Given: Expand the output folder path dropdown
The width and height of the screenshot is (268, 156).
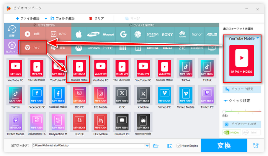Looking at the screenshot, I should [x=147, y=146].
